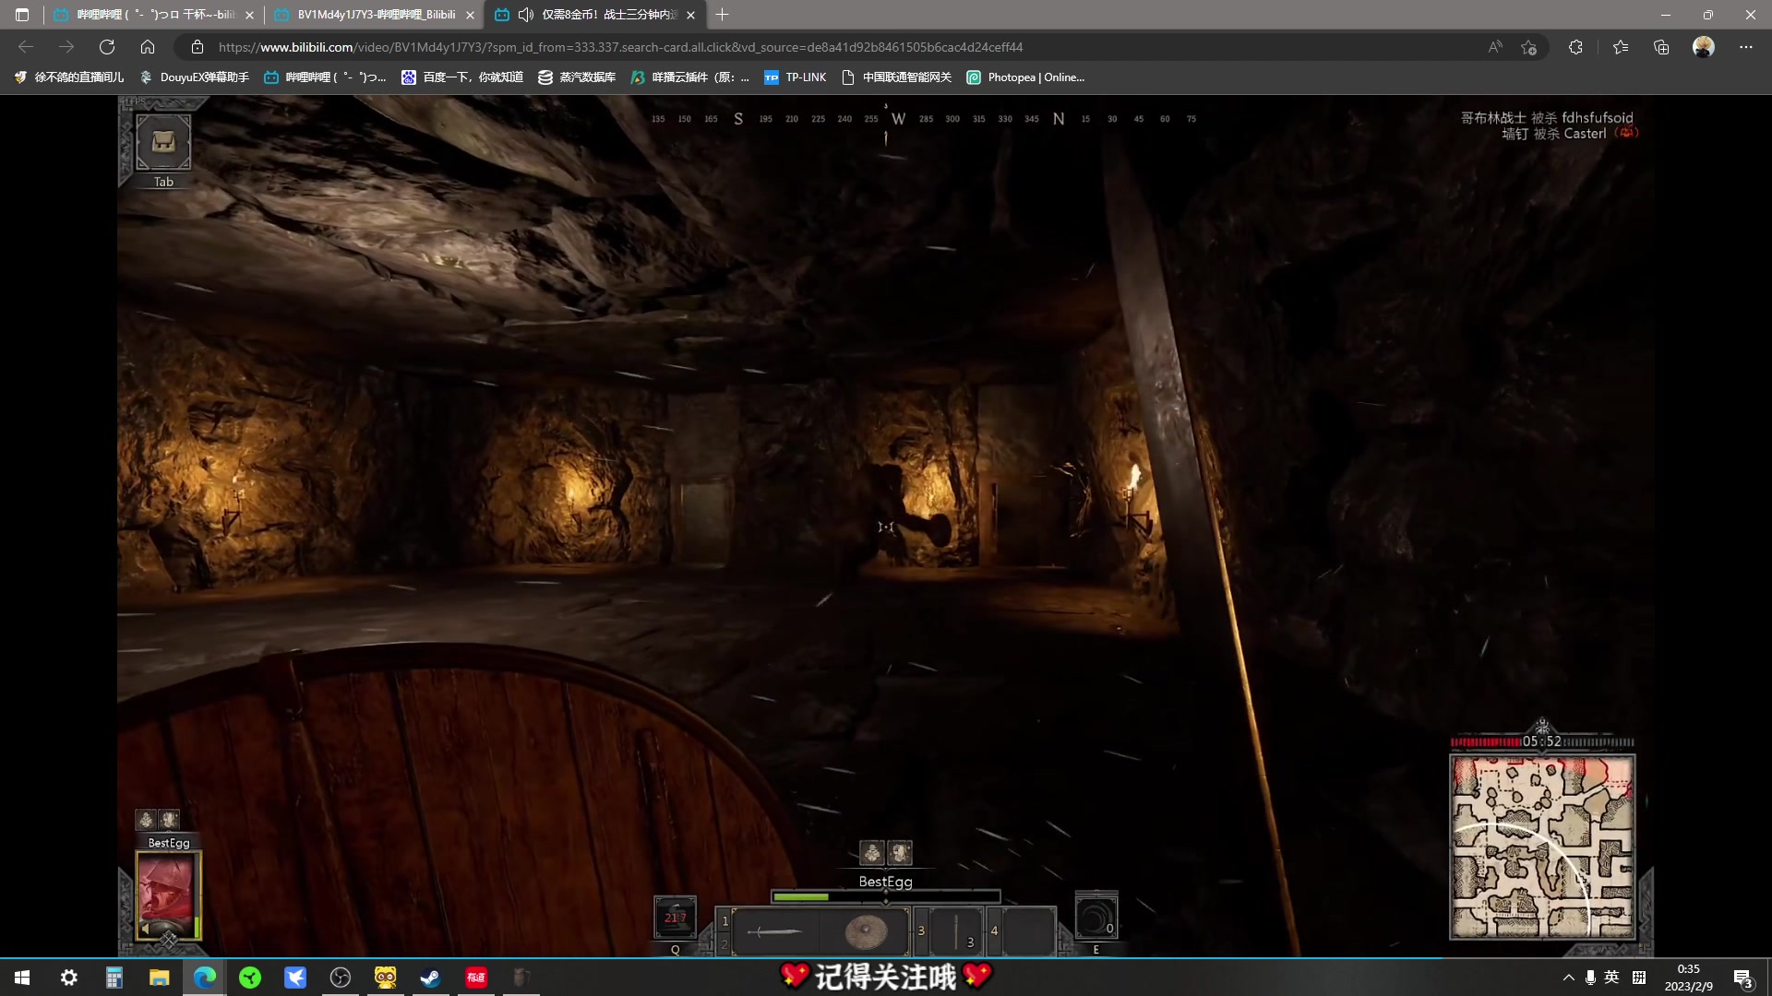Open 有道 red app on taskbar
Image resolution: width=1772 pixels, height=996 pixels.
[475, 978]
